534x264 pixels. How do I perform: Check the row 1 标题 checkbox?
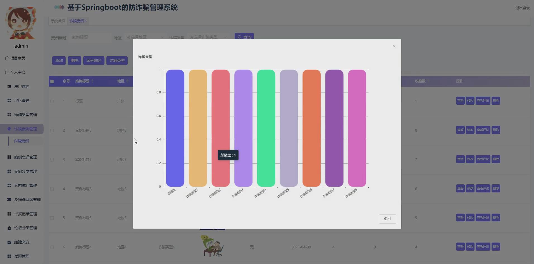[52, 101]
